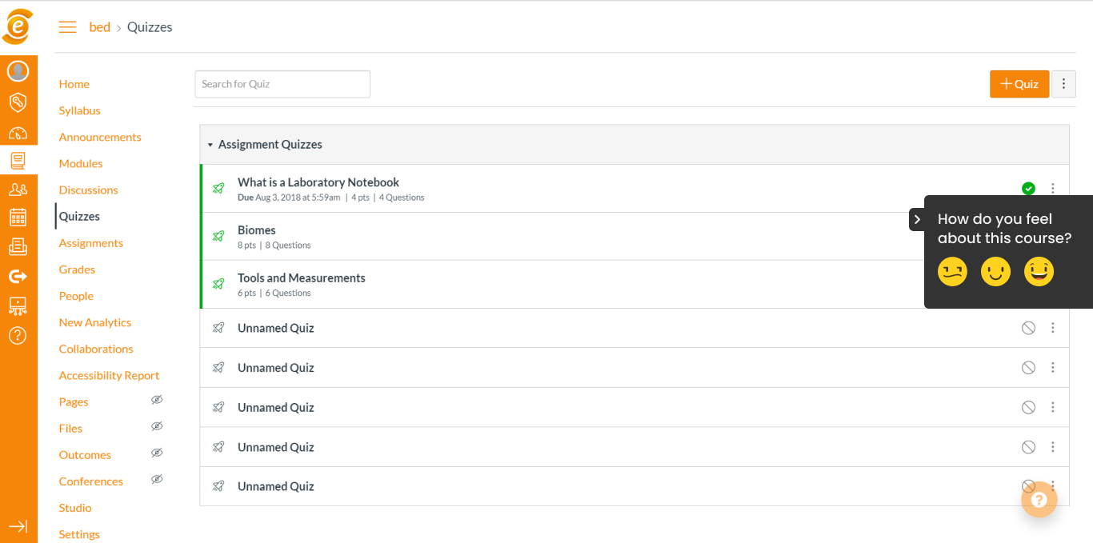Open Discussions in course menu

(x=89, y=190)
